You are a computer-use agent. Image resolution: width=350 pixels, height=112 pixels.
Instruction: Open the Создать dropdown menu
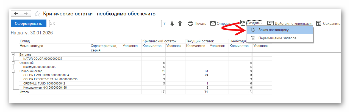[255, 23]
